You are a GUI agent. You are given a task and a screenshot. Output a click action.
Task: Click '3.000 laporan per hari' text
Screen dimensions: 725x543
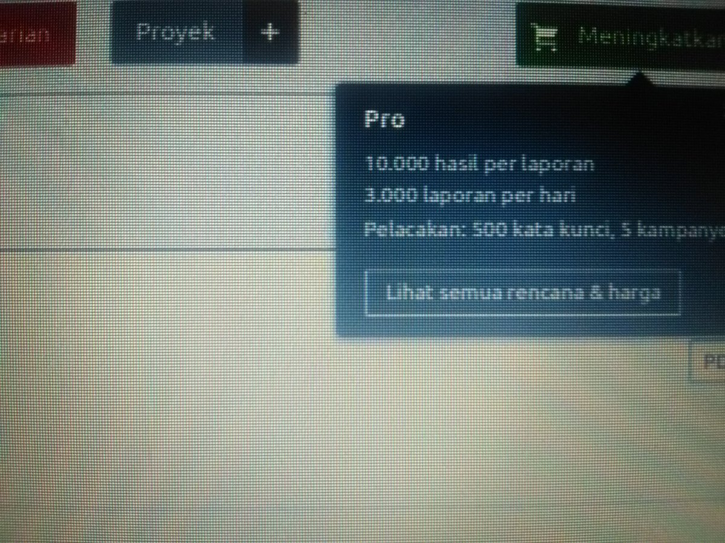471,195
